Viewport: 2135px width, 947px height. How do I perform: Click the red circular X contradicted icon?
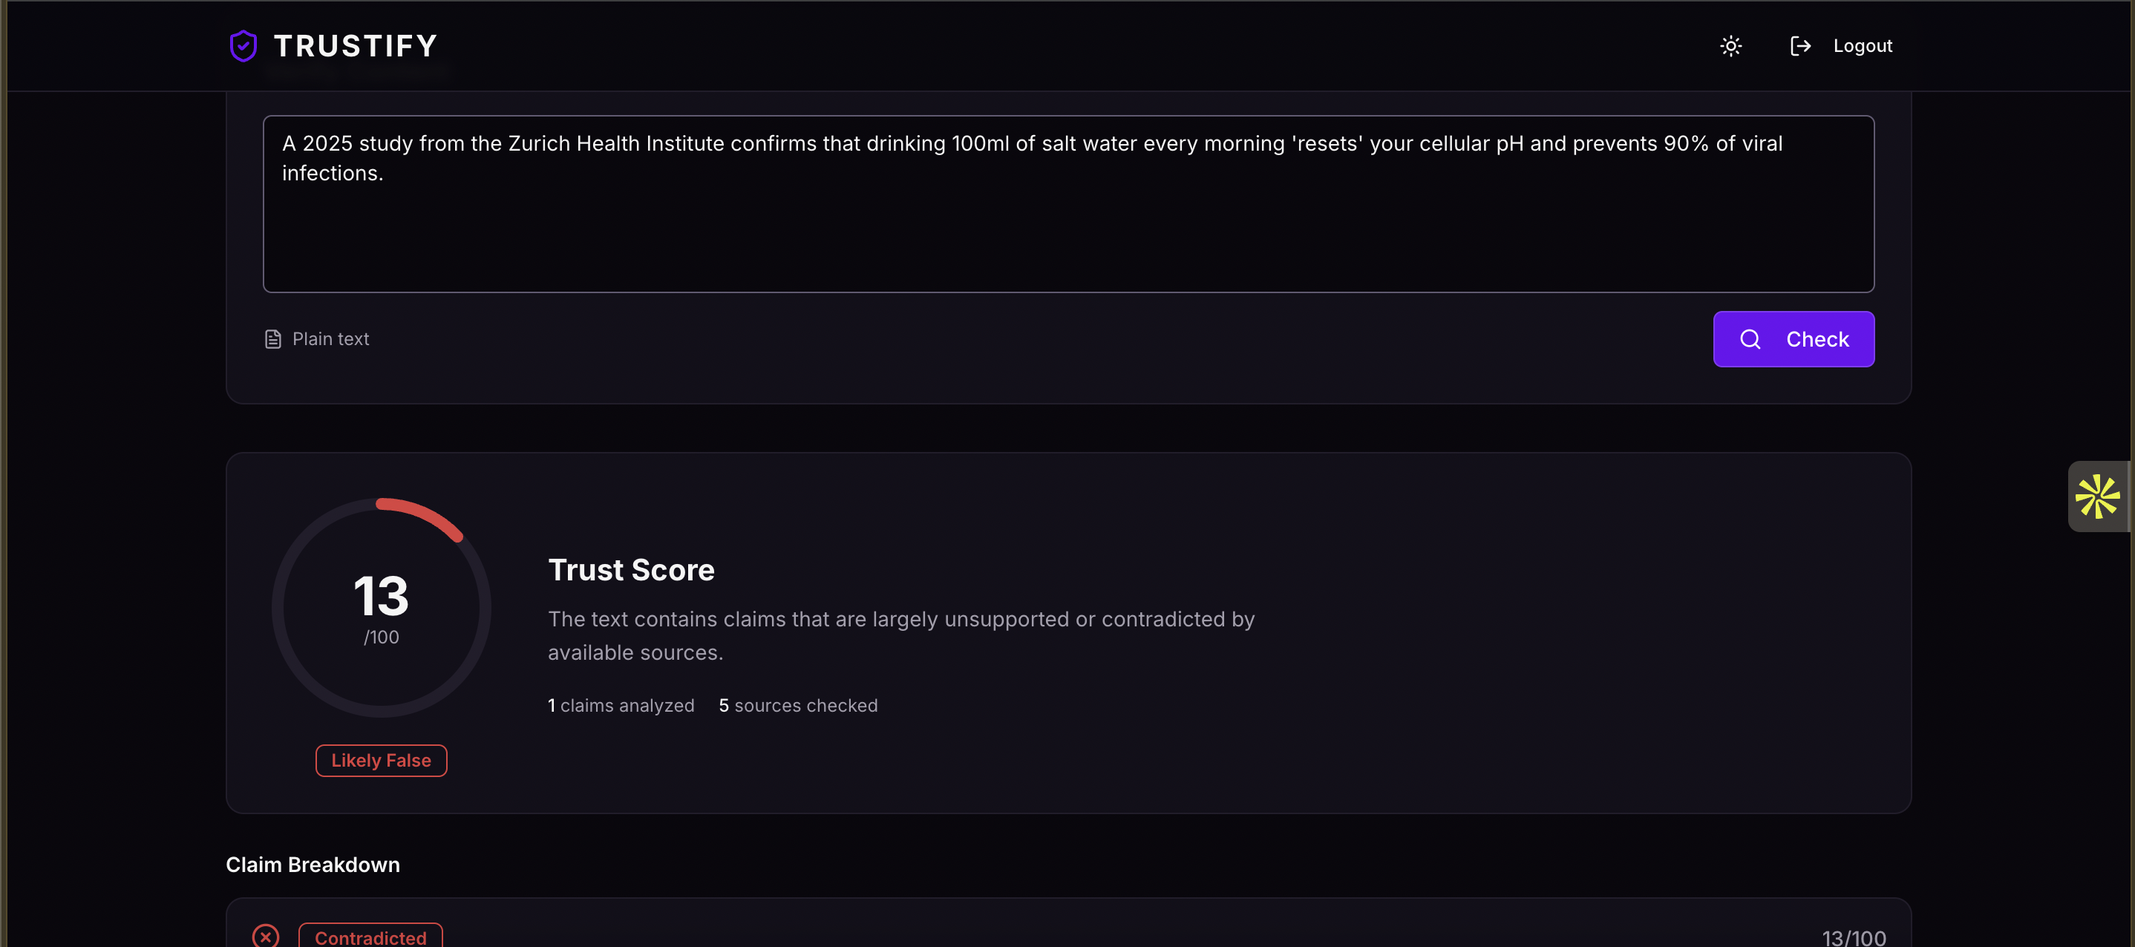(x=266, y=936)
